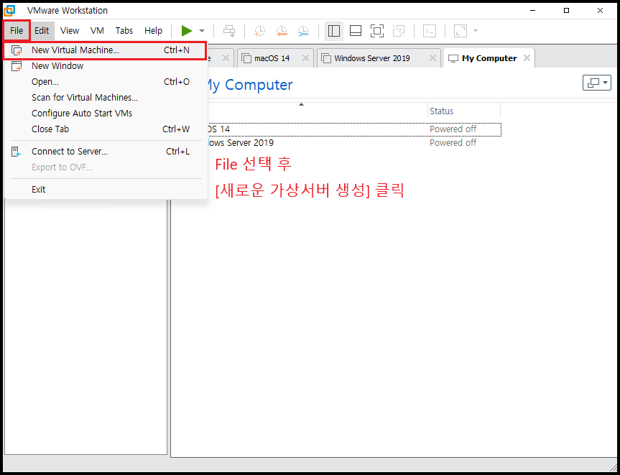This screenshot has width=620, height=475.
Task: Click Powered off status of Windows Server 2019
Action: point(453,143)
